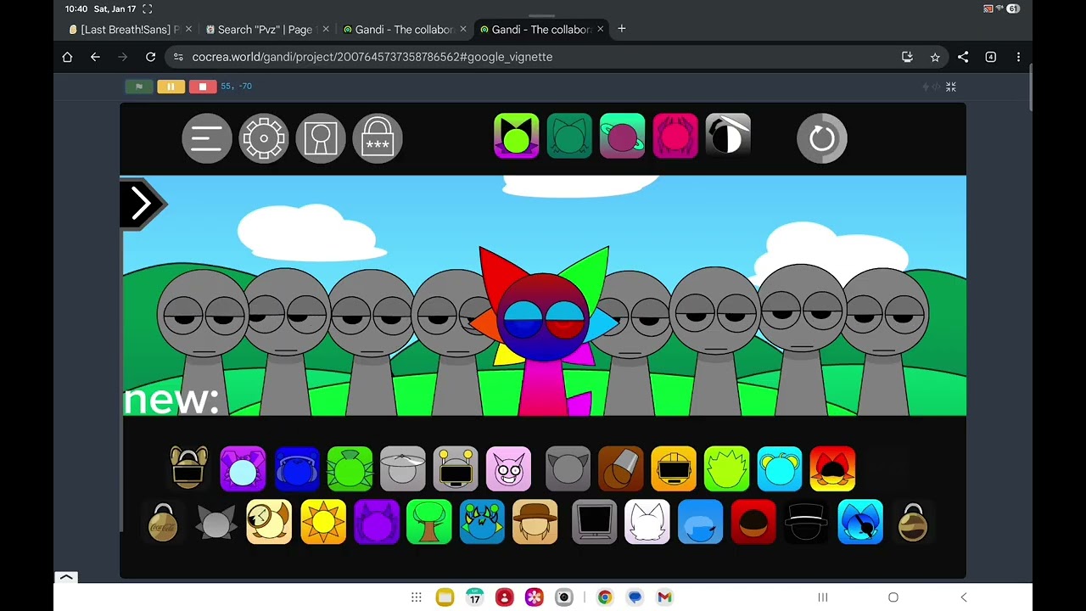
Task: Pick the green spiky bug character icon
Action: 350,468
